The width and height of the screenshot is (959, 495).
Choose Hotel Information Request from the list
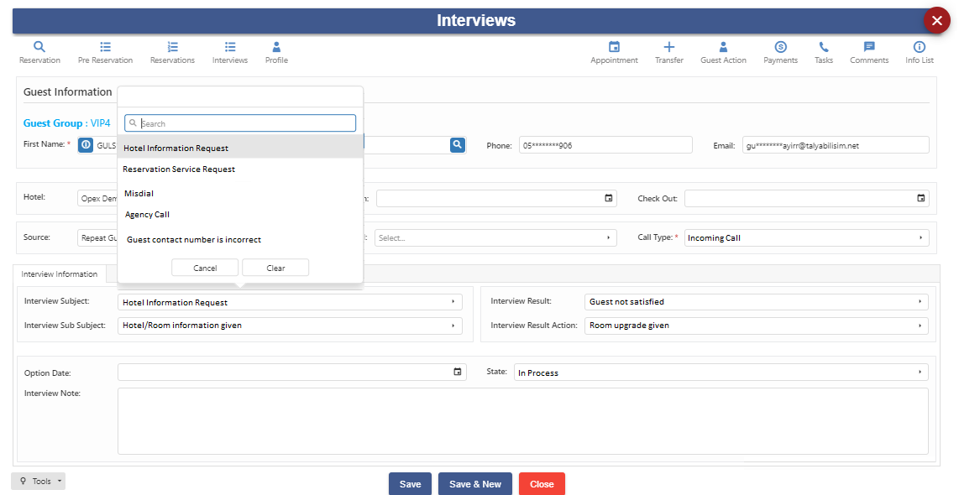click(x=240, y=148)
